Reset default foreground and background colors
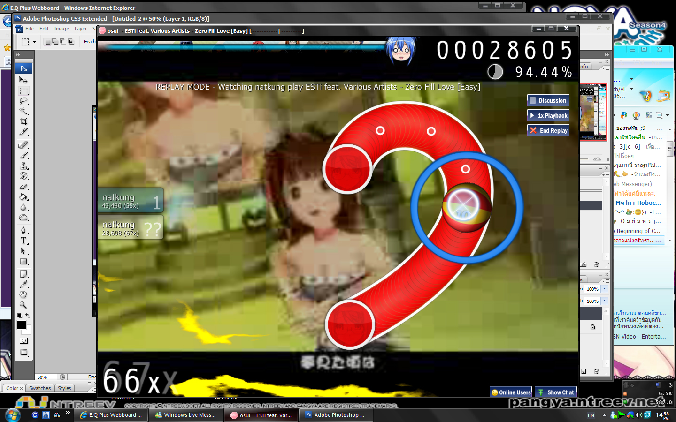The width and height of the screenshot is (676, 422). (x=19, y=316)
